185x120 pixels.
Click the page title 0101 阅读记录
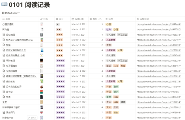tap(30, 5)
